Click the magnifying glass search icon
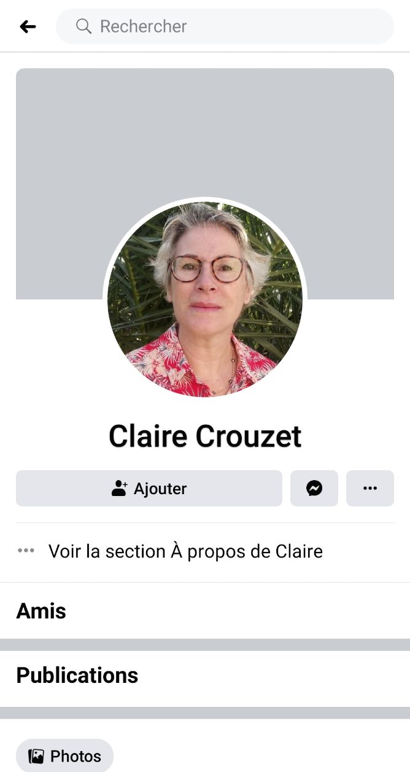Screen dimensions: 410x772 83,26
